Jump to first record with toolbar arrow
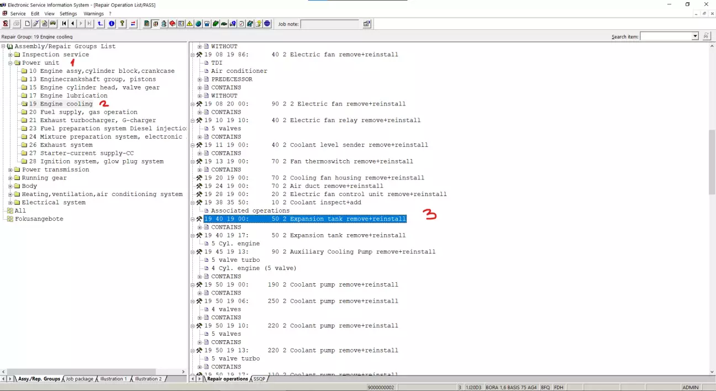716x391 pixels. (x=64, y=24)
